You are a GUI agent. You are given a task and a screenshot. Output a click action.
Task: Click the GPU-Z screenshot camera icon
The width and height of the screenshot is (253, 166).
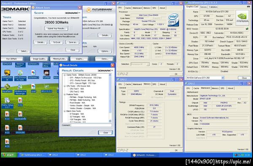248,7
